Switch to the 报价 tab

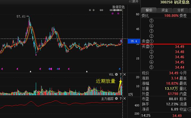tap(149, 10)
